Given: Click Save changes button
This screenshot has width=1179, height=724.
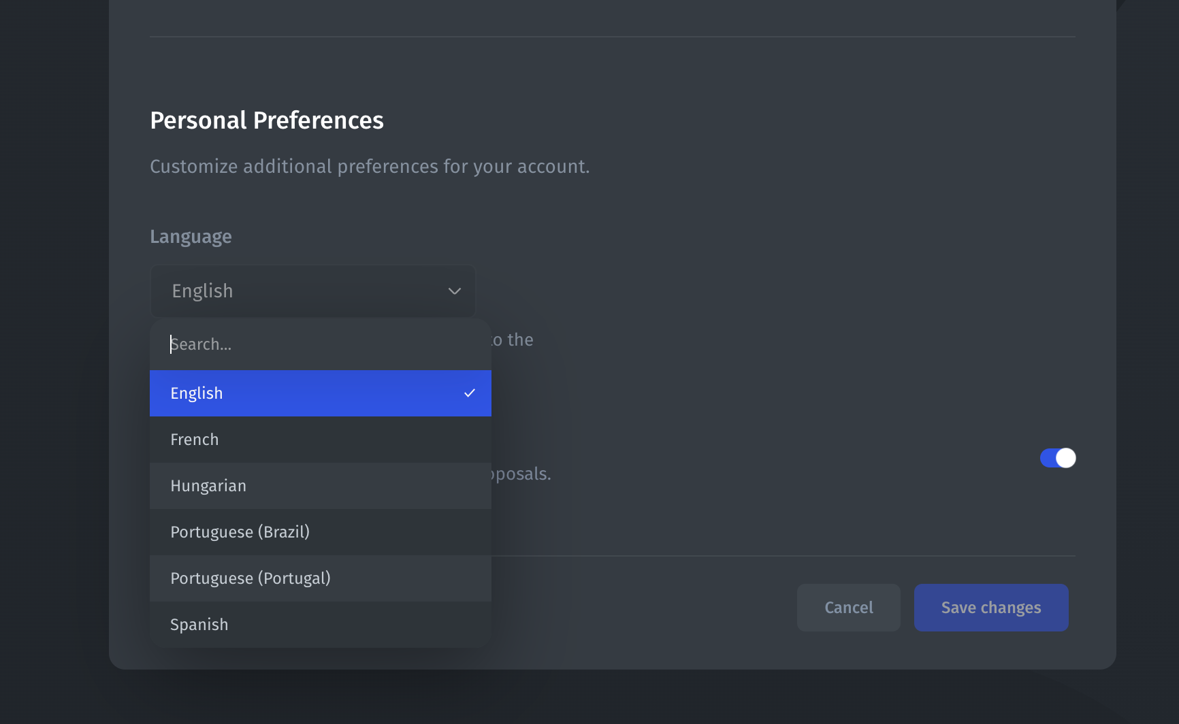Looking at the screenshot, I should pyautogui.click(x=991, y=608).
